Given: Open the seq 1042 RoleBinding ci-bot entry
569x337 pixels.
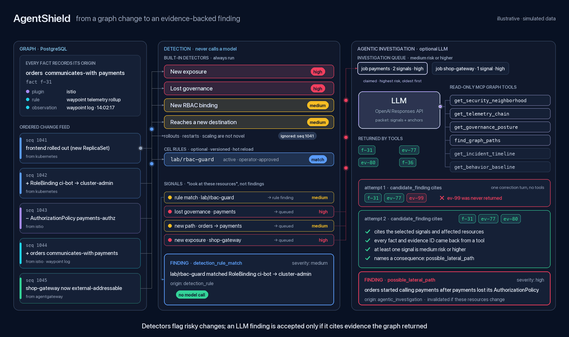Looking at the screenshot, I should pos(80,183).
